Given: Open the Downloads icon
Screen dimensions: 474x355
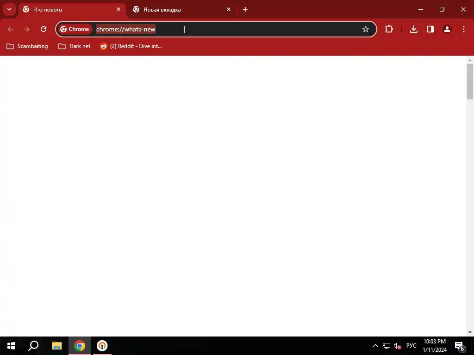Looking at the screenshot, I should click(x=413, y=29).
